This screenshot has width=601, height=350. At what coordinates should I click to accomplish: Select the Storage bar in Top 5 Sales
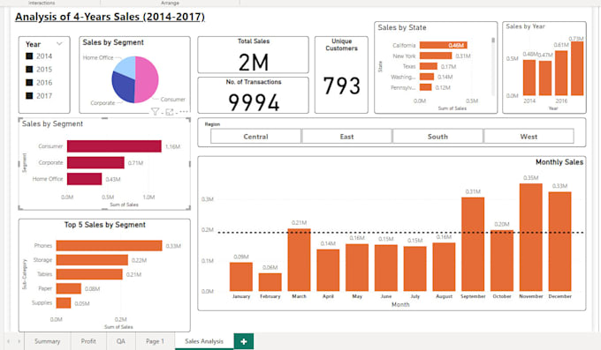click(92, 260)
